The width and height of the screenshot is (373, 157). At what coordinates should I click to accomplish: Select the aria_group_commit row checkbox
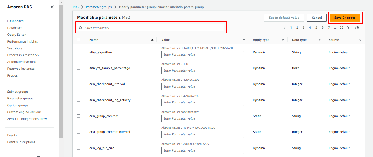click(x=79, y=116)
